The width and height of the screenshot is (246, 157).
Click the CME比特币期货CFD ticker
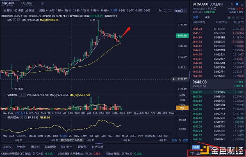pos(27,154)
